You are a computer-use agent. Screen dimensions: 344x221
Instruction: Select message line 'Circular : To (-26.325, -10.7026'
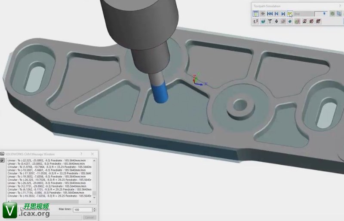pos(49,180)
